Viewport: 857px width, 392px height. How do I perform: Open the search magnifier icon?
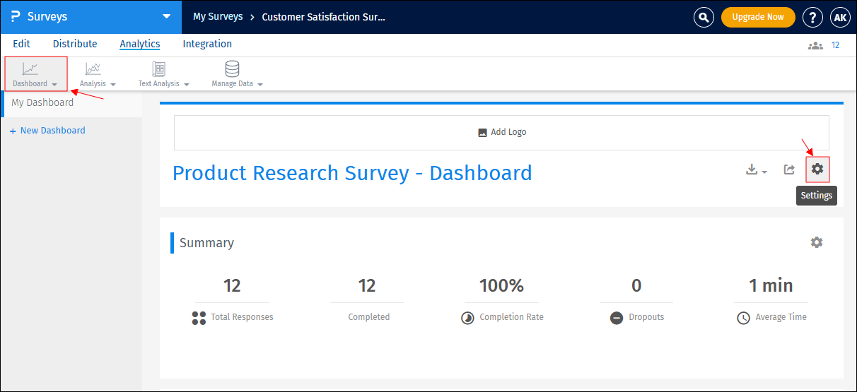(x=704, y=17)
